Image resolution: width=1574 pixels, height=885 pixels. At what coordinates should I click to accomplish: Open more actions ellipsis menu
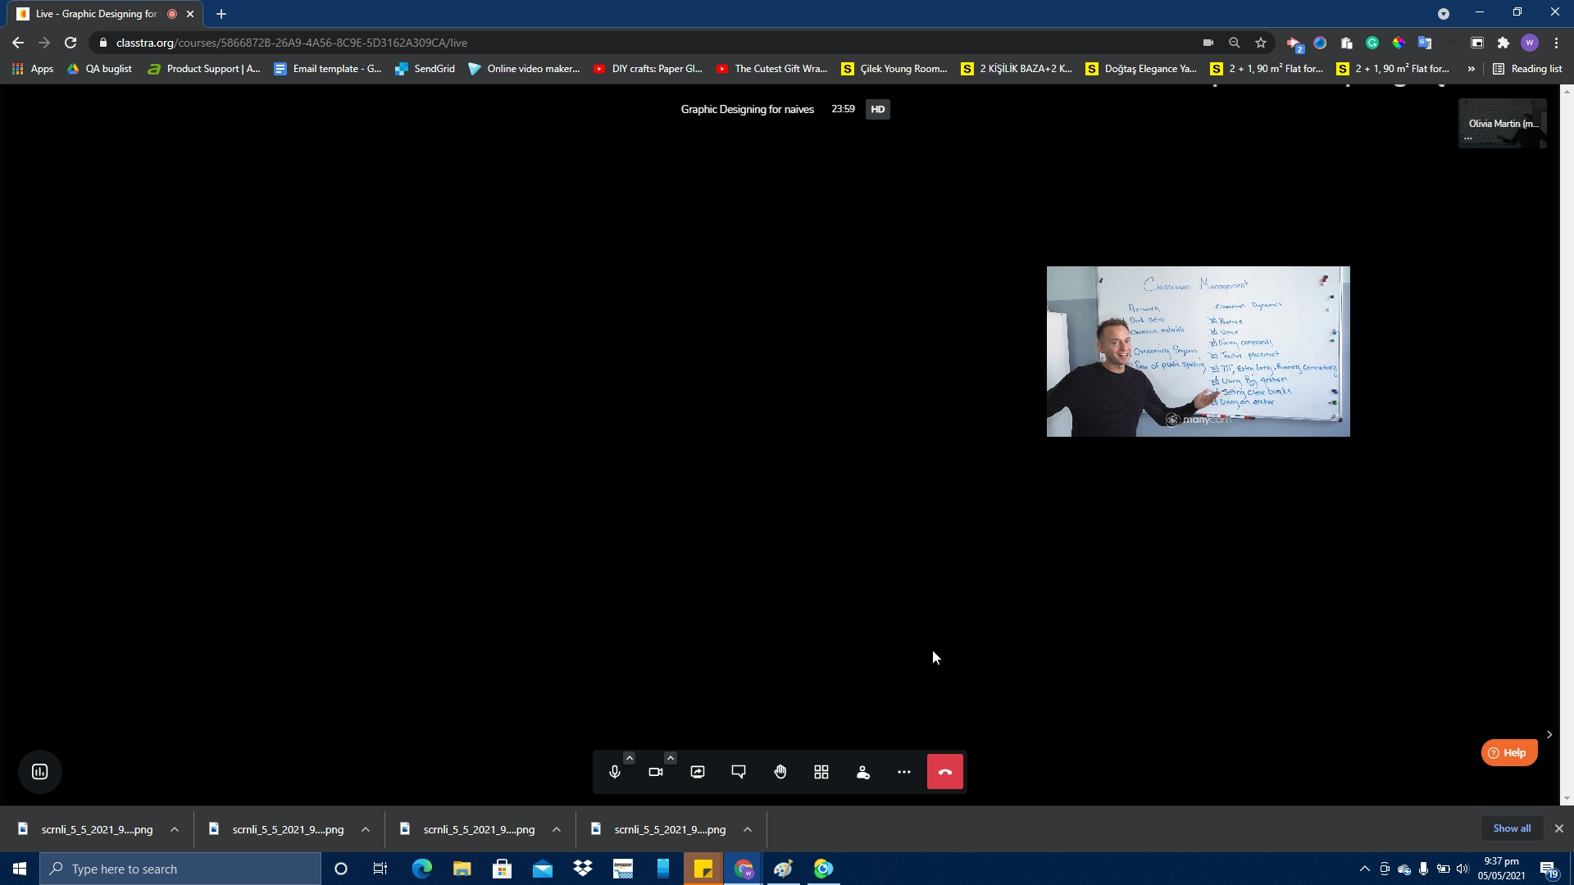tap(903, 772)
